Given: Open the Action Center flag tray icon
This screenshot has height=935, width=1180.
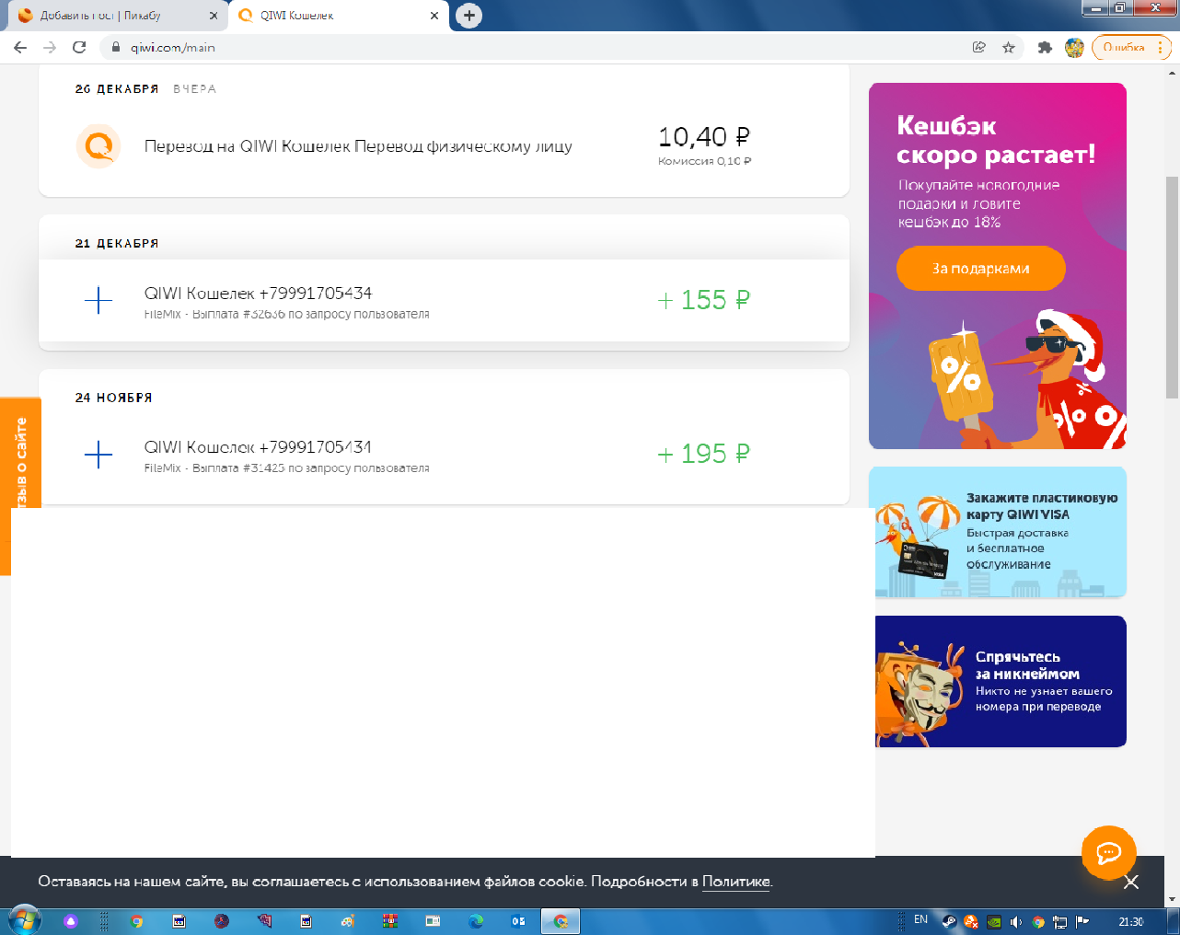Looking at the screenshot, I should pos(1082,921).
